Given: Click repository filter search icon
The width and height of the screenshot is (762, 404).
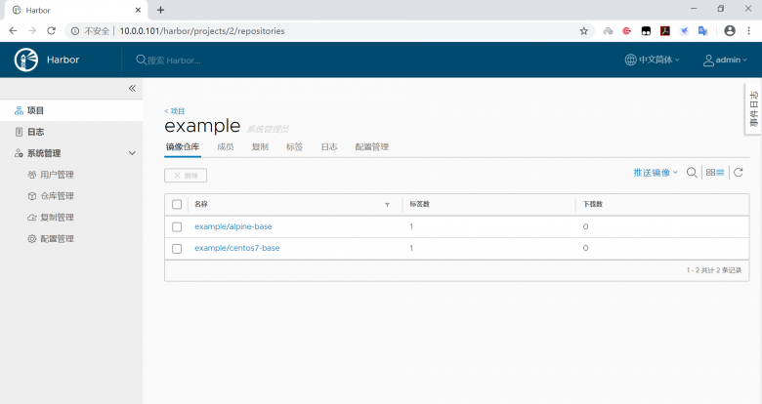Looking at the screenshot, I should pyautogui.click(x=692, y=173).
